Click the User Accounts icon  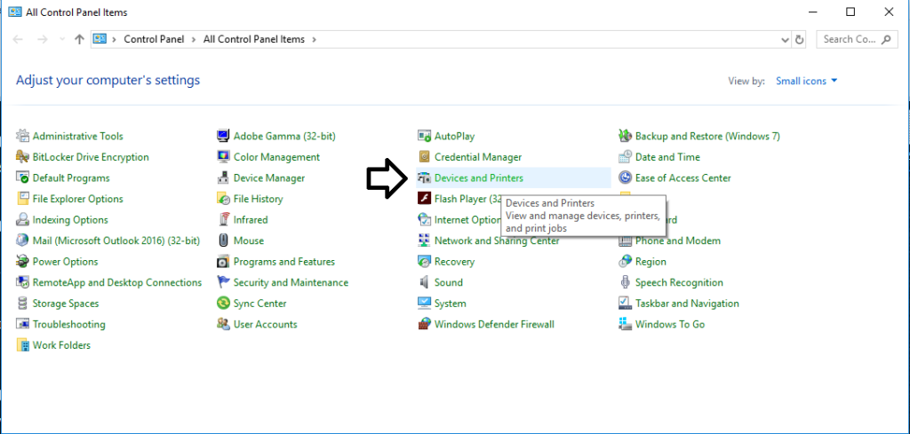click(223, 324)
